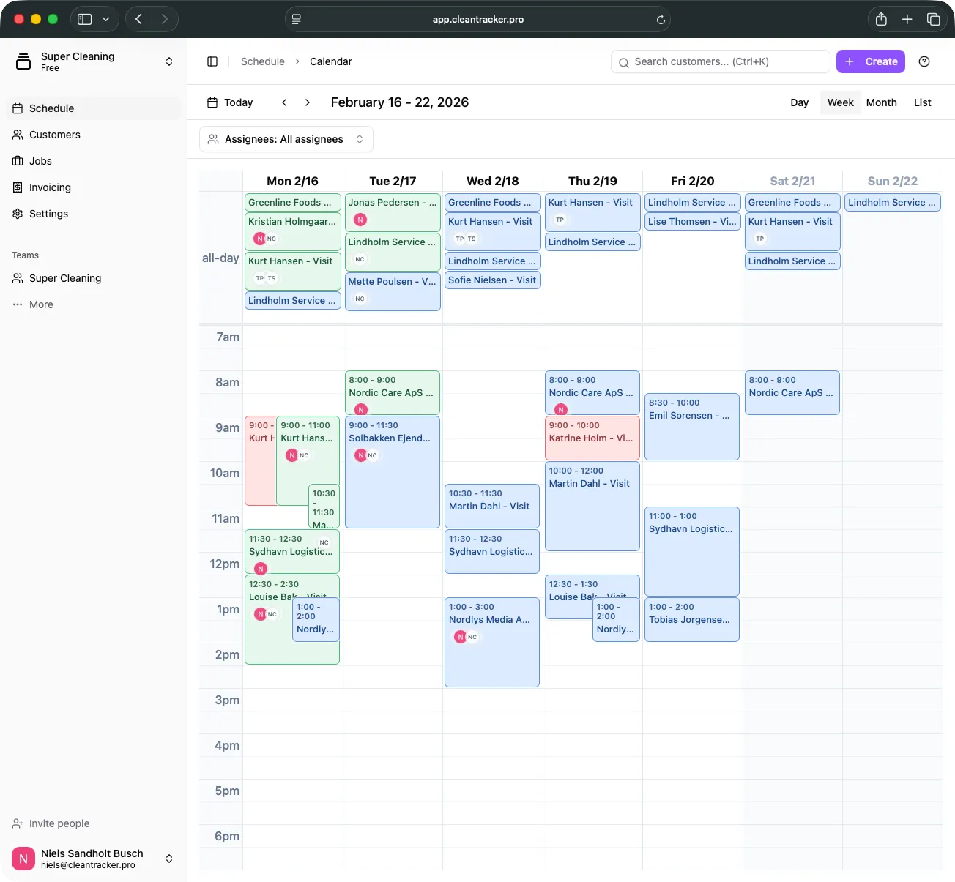Open Jobs via the briefcase icon

click(x=17, y=161)
